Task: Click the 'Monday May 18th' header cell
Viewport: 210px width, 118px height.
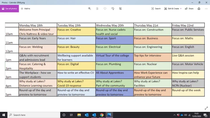Action: coord(38,25)
